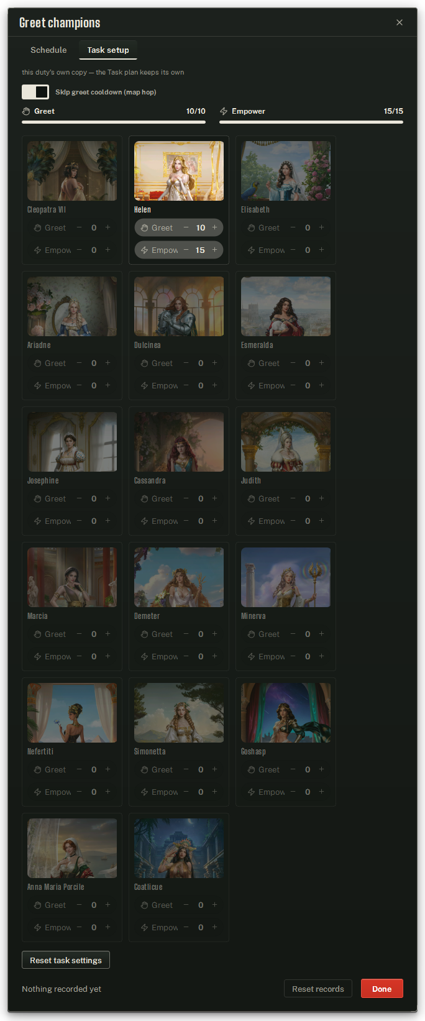The image size is (425, 1021).
Task: Click the Greet header hand icon
Action: pos(26,111)
